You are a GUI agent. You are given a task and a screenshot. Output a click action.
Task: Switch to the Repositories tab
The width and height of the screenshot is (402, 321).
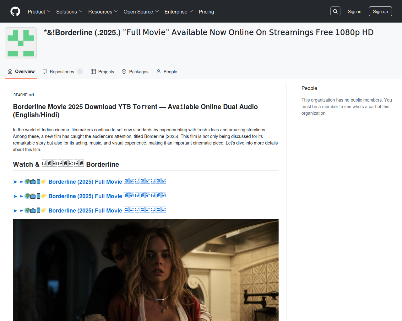point(62,71)
